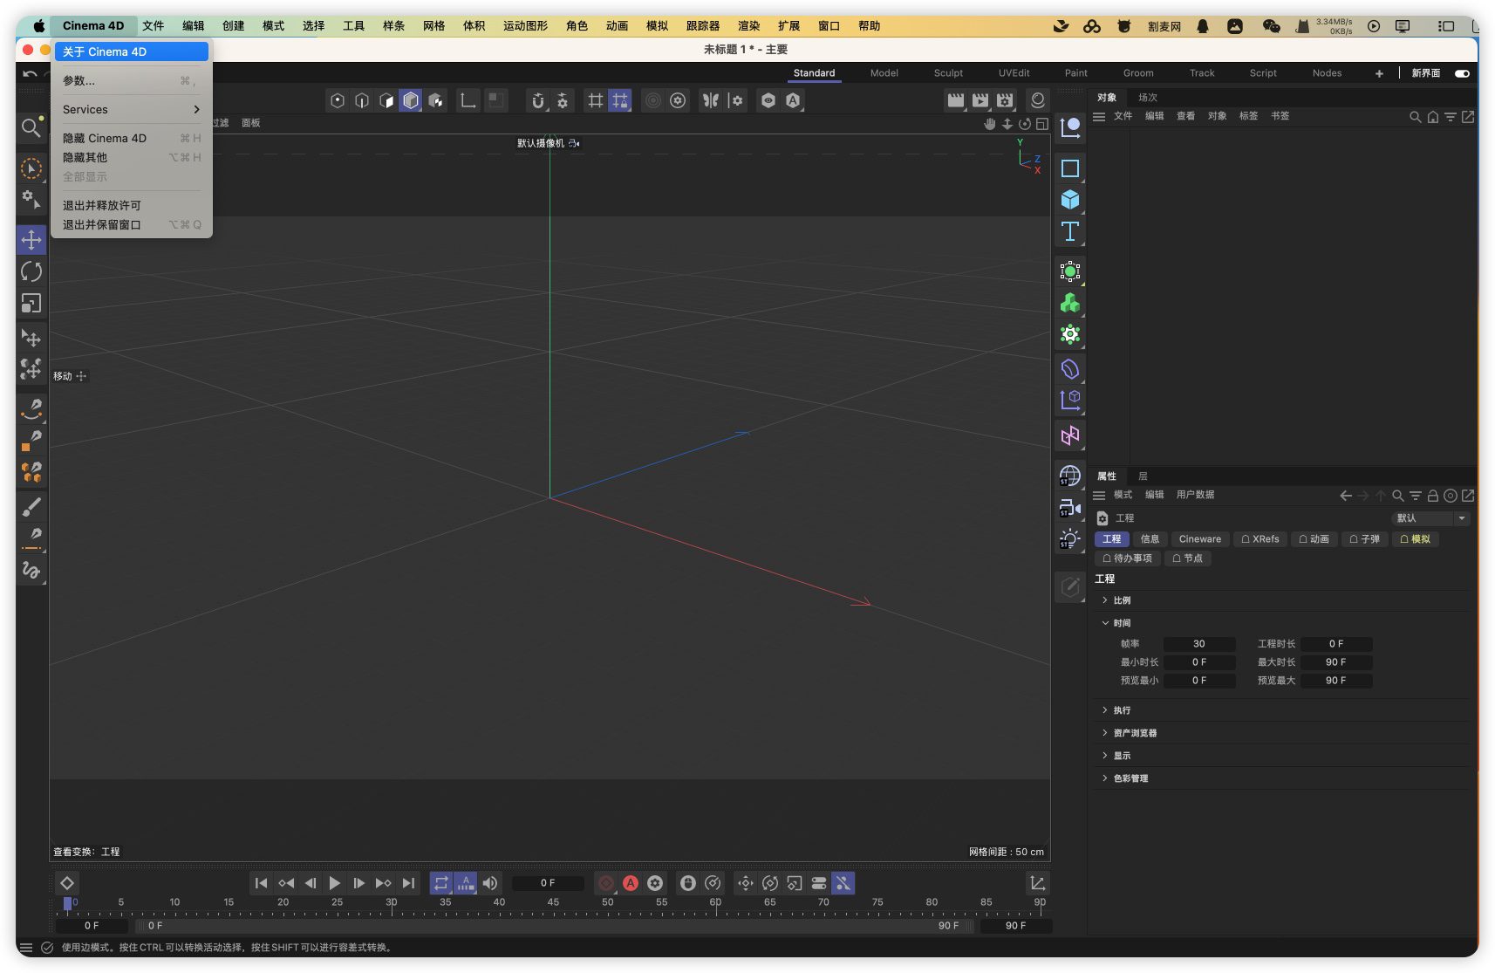1495x973 pixels.
Task: Click the undo arrow icon
Action: click(30, 73)
